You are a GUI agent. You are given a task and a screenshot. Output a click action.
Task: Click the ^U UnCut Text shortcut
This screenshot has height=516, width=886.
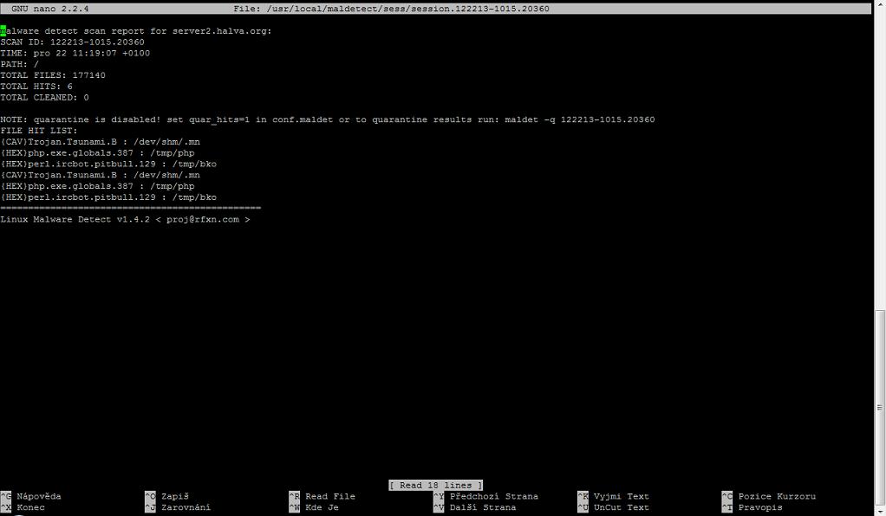click(x=614, y=507)
